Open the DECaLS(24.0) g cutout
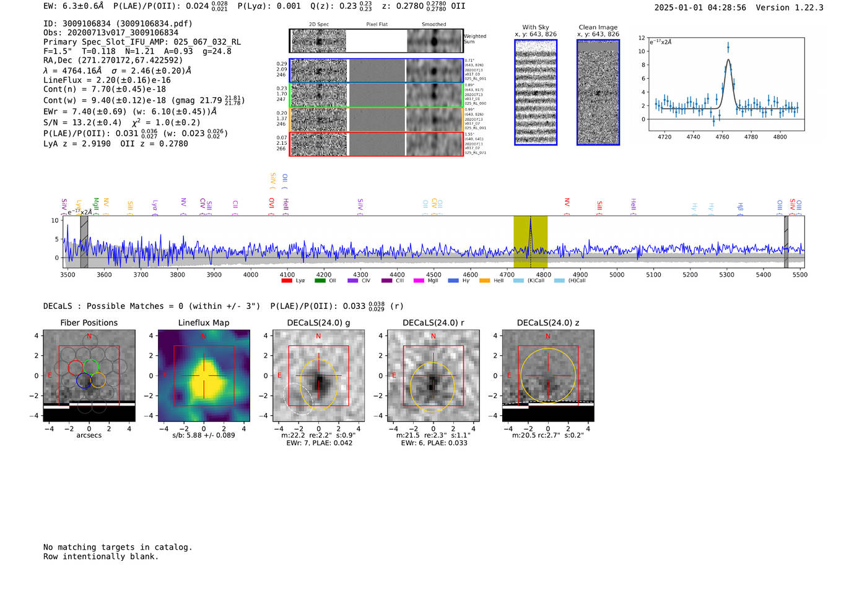867x590 pixels. pos(319,376)
